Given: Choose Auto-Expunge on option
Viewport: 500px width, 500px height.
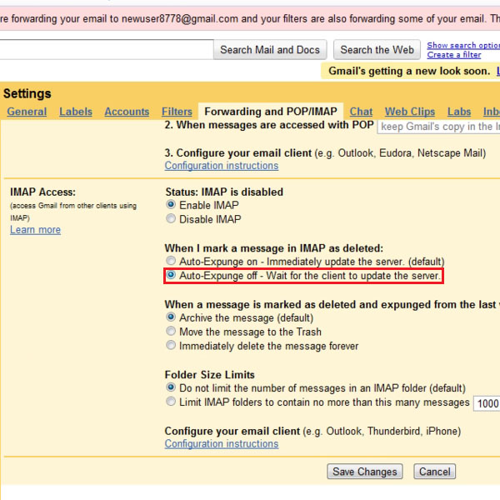Looking at the screenshot, I should click(x=171, y=261).
